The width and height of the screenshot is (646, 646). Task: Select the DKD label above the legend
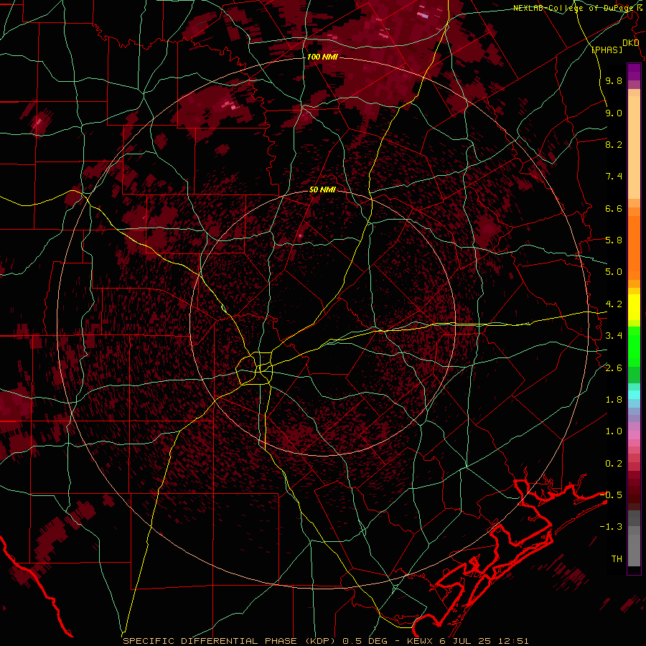[x=631, y=42]
